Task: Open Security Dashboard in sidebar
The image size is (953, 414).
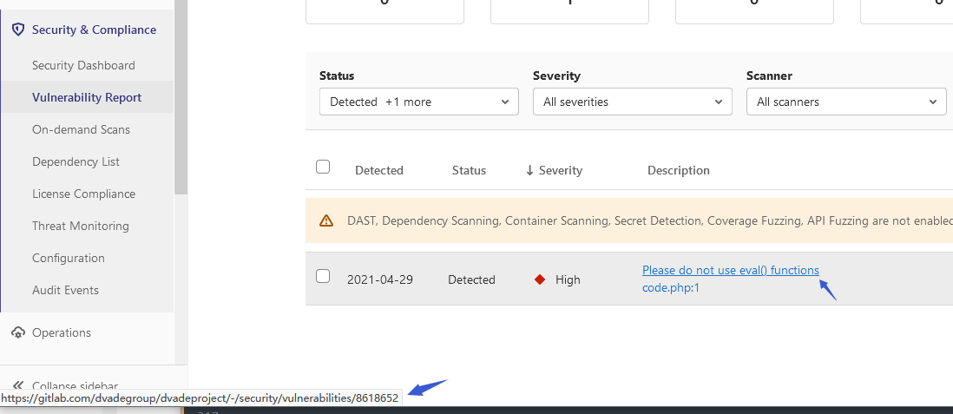Action: [83, 65]
